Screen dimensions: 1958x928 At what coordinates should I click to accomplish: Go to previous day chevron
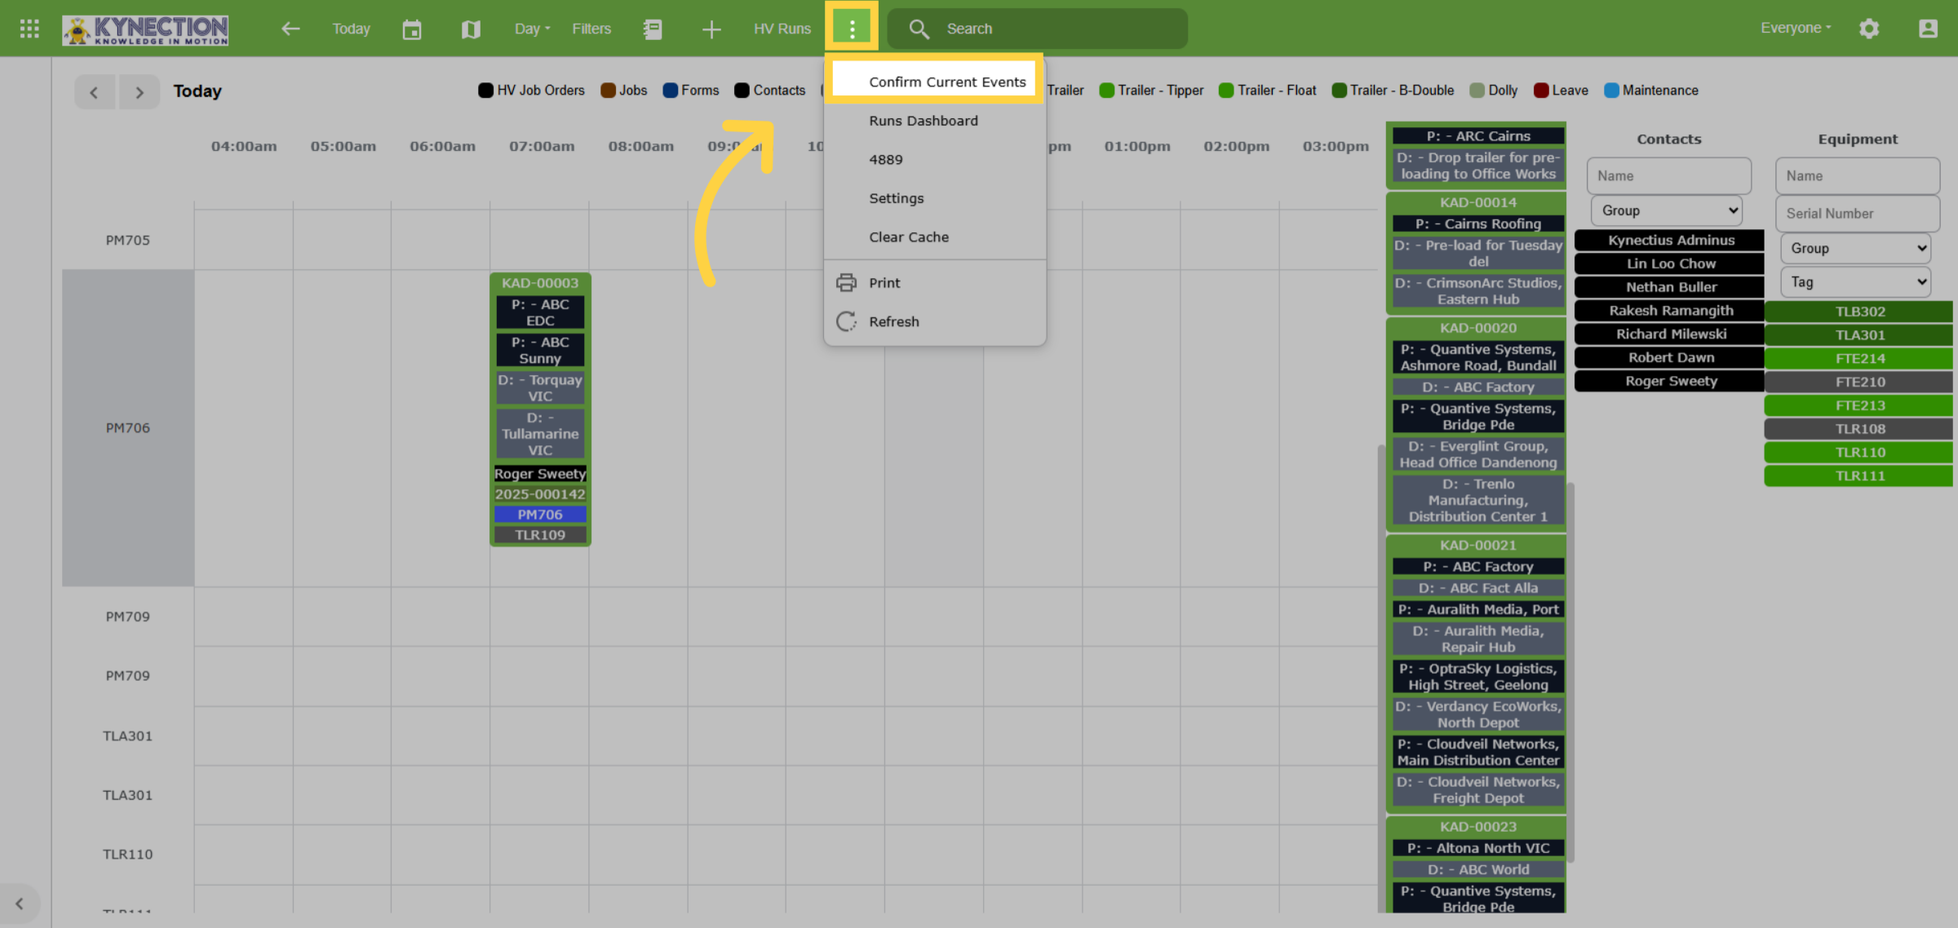(95, 91)
